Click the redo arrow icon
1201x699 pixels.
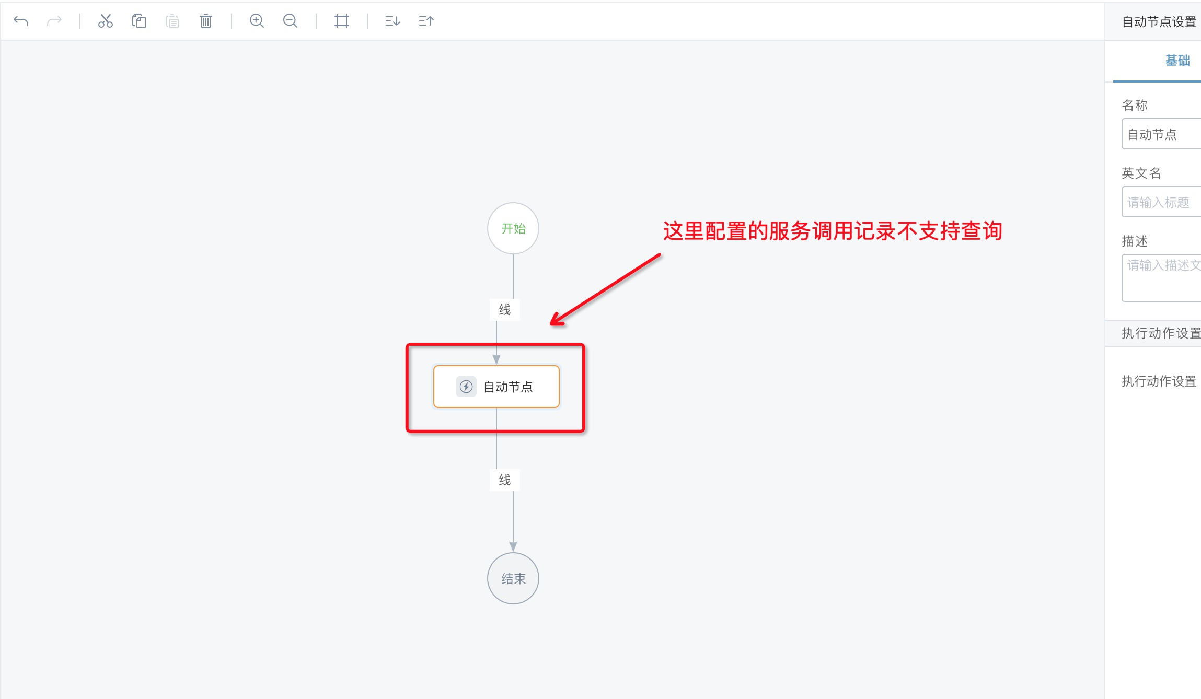coord(54,21)
